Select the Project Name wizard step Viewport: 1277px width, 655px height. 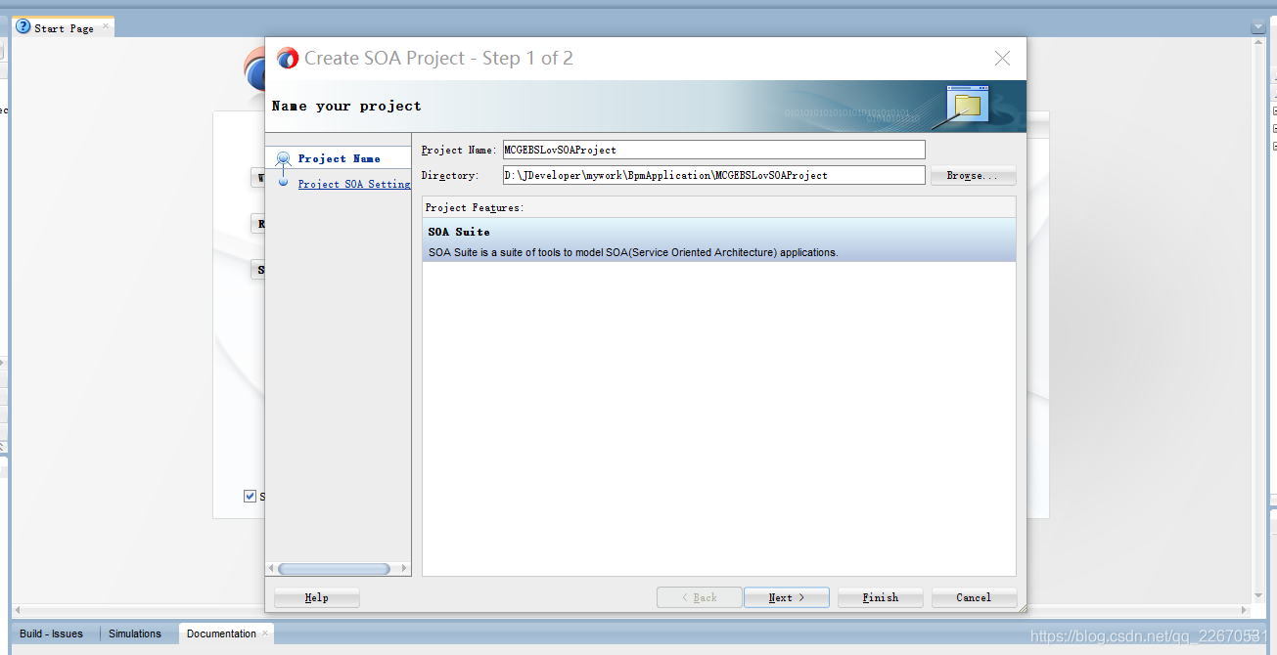[339, 158]
